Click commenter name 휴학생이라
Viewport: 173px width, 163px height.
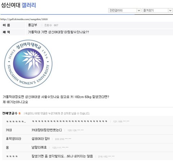click(x=13, y=139)
